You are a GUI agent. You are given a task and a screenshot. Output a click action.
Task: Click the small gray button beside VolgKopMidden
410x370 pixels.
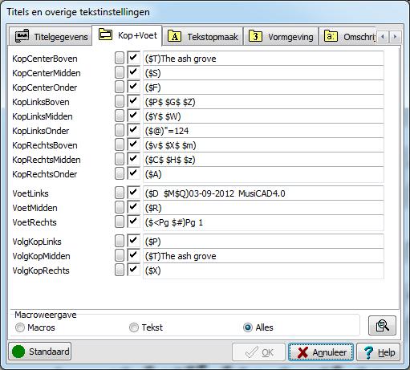pyautogui.click(x=120, y=255)
